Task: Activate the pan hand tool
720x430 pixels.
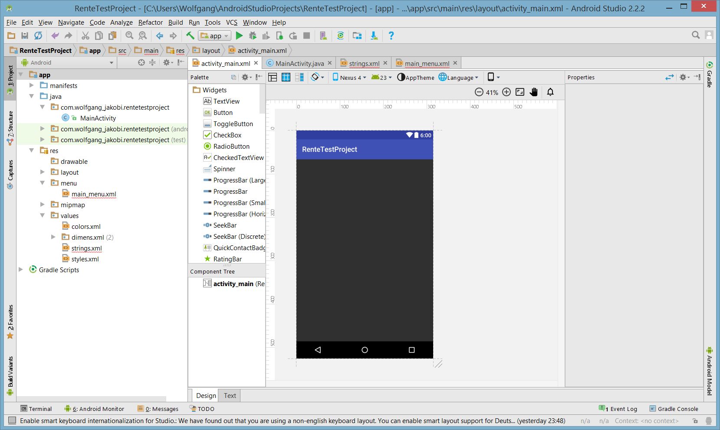Action: point(534,92)
